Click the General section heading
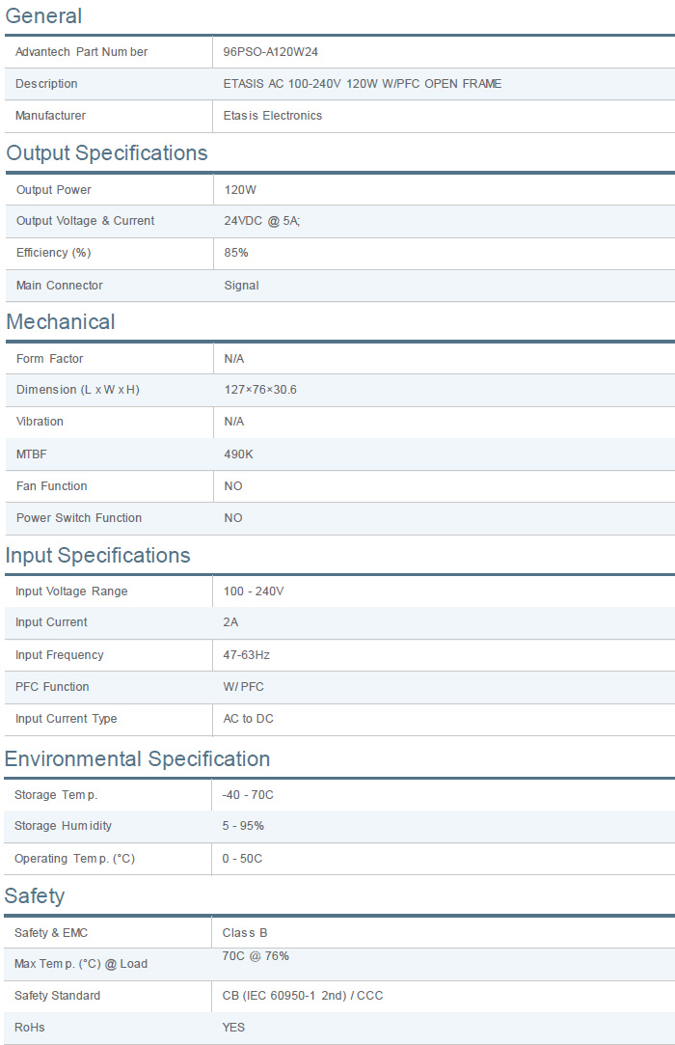 (x=43, y=15)
